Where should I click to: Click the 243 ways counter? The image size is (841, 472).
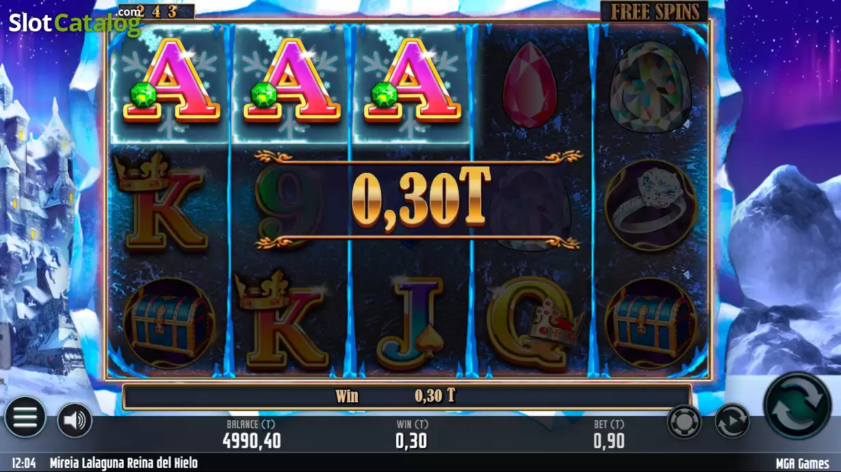pyautogui.click(x=156, y=11)
